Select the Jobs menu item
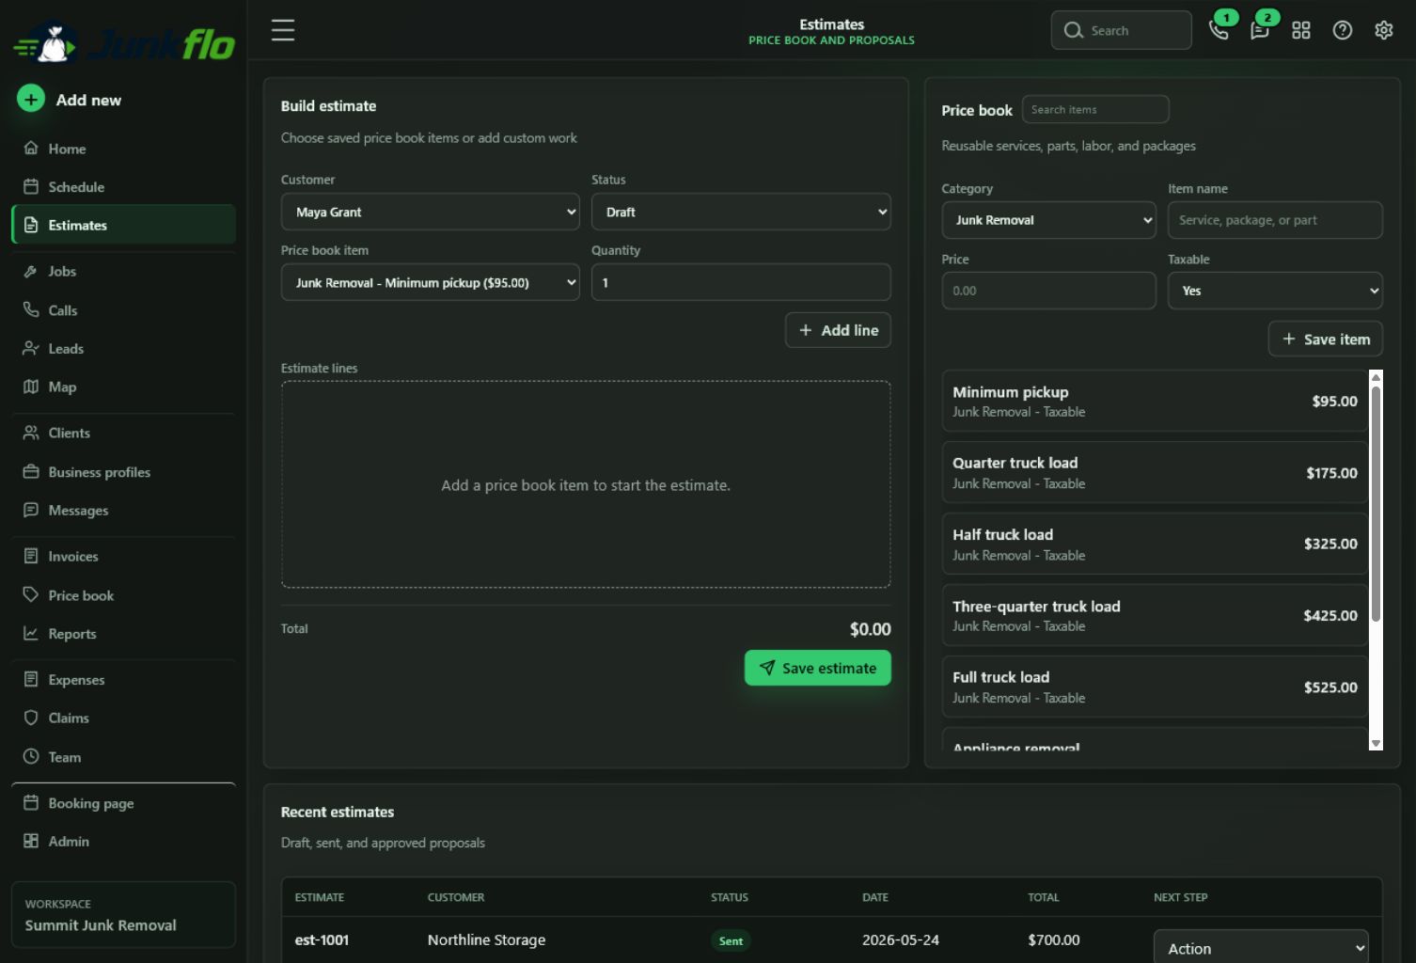This screenshot has height=963, width=1416. (x=123, y=271)
